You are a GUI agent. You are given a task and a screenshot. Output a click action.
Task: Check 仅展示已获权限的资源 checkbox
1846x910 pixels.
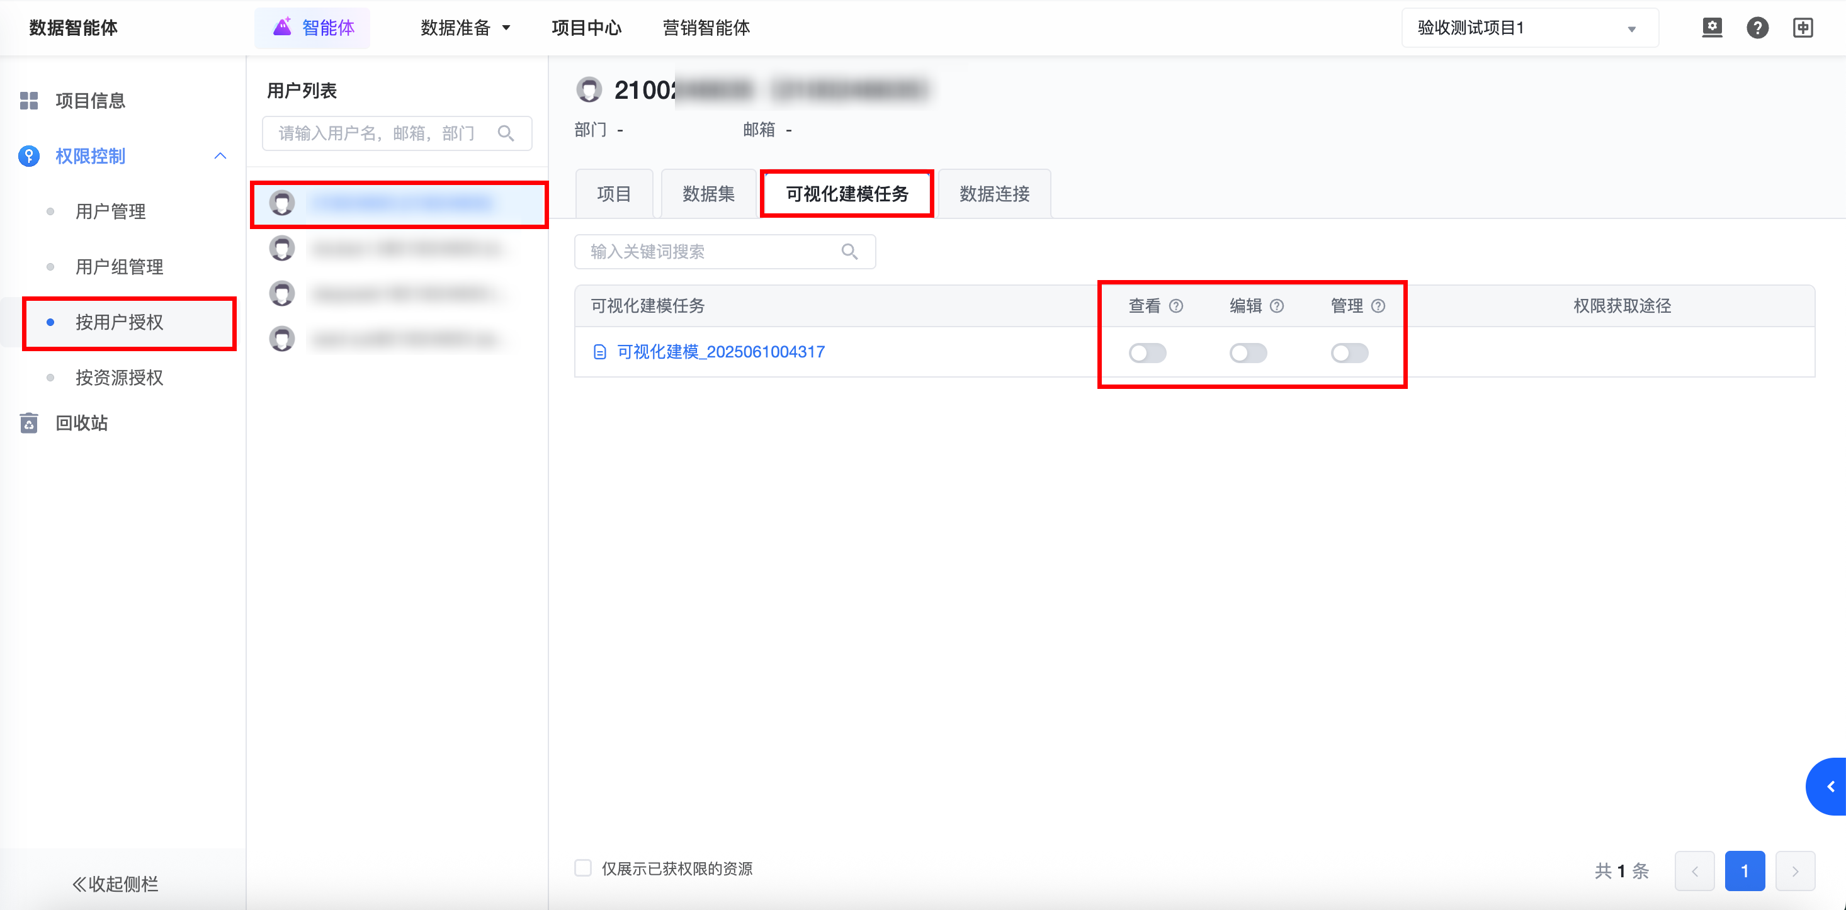click(x=583, y=868)
